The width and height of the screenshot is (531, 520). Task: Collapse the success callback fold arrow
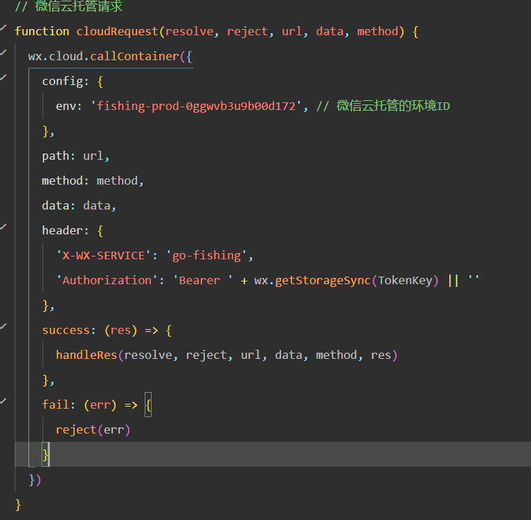3,326
